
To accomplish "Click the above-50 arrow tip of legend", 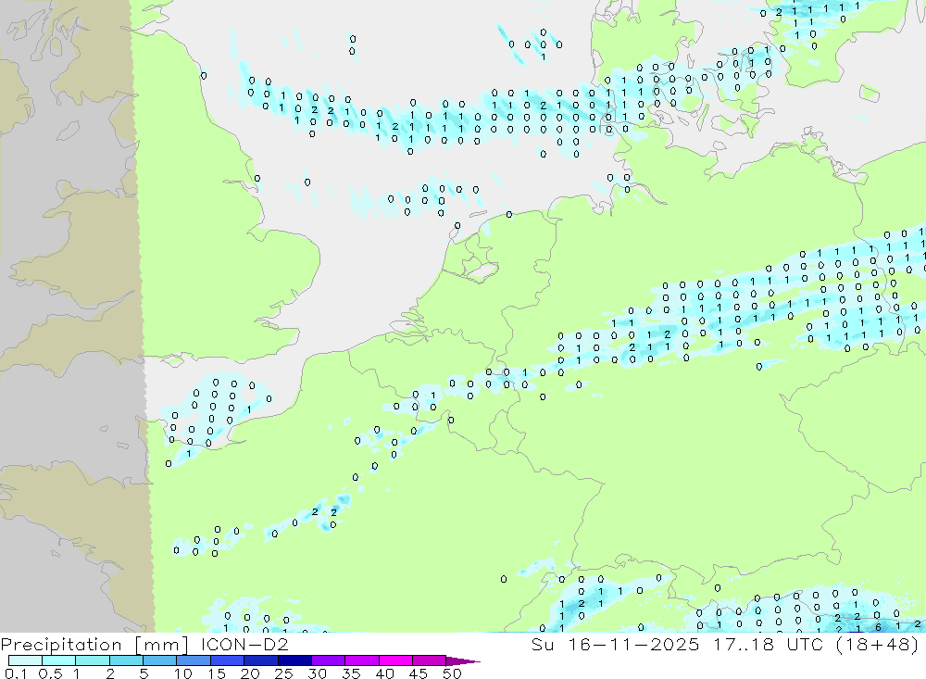I will tap(464, 661).
